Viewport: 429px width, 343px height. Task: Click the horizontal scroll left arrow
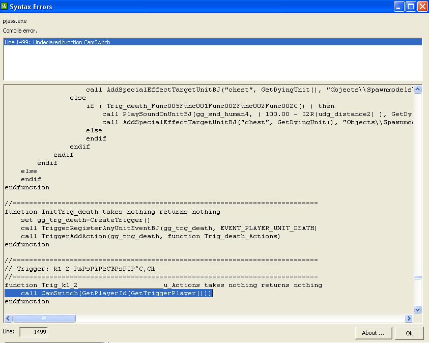pos(8,318)
